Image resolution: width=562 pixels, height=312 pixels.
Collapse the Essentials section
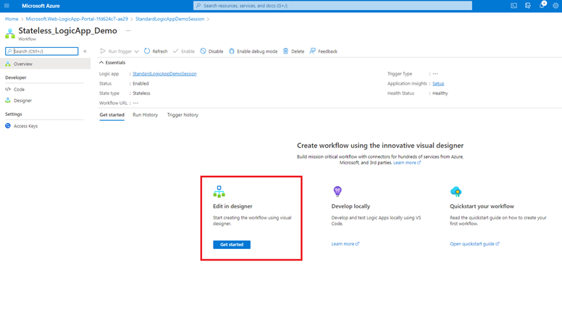pos(112,62)
